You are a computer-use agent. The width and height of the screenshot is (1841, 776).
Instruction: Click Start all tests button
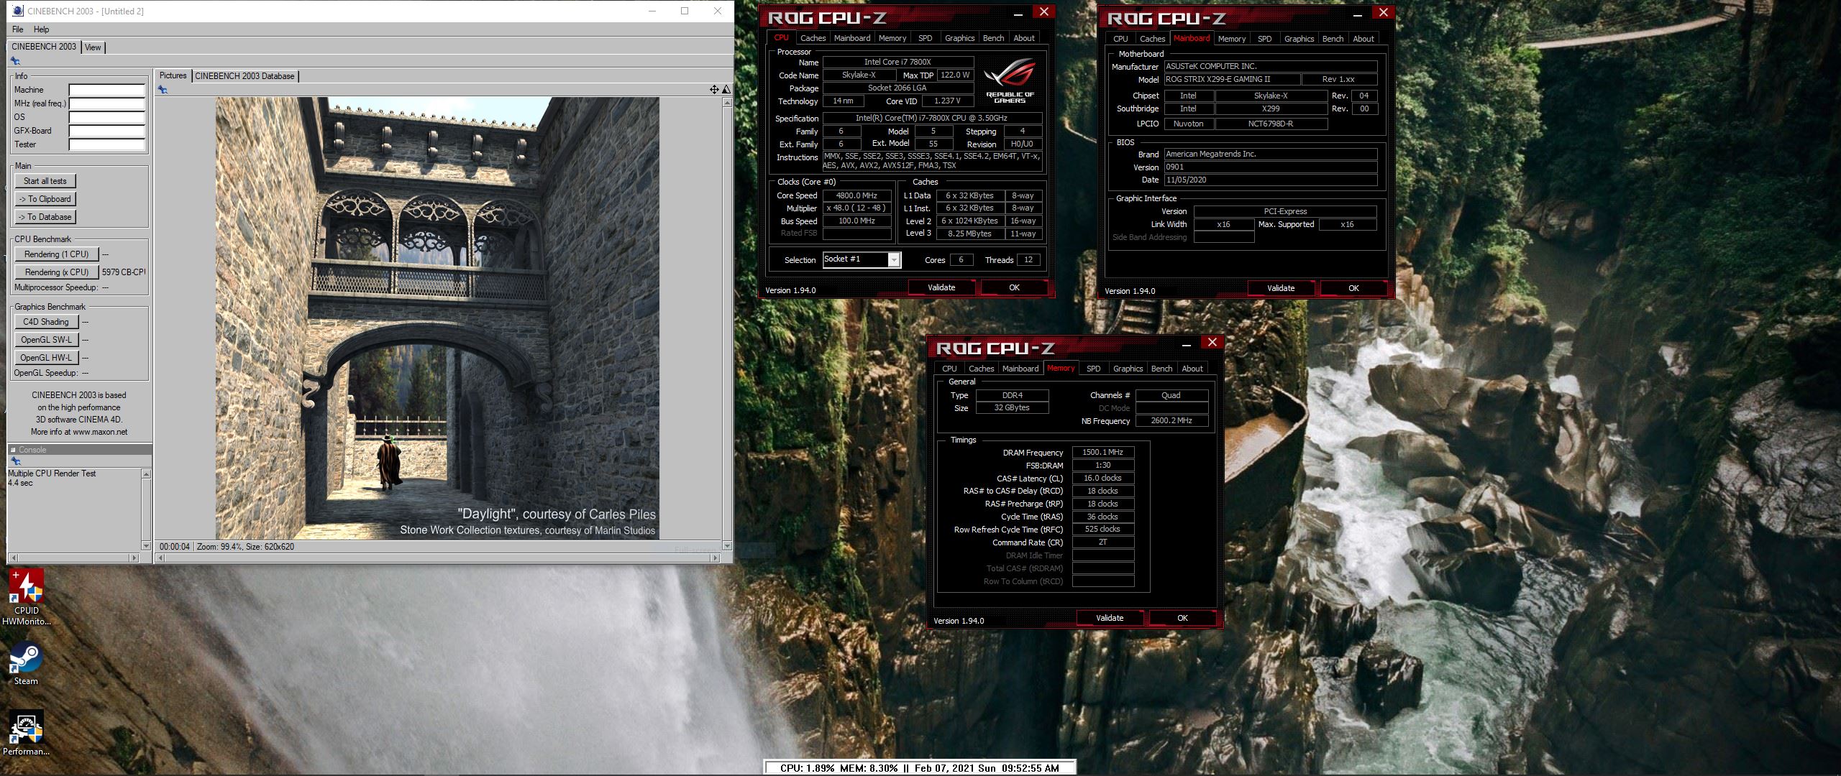click(45, 181)
